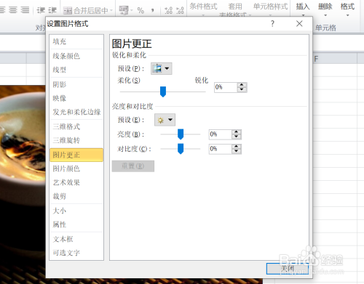Click the 删除 button in ribbon

point(325,9)
